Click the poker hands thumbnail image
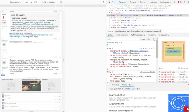Viewport: 189px width, 112px height. click(x=31, y=86)
